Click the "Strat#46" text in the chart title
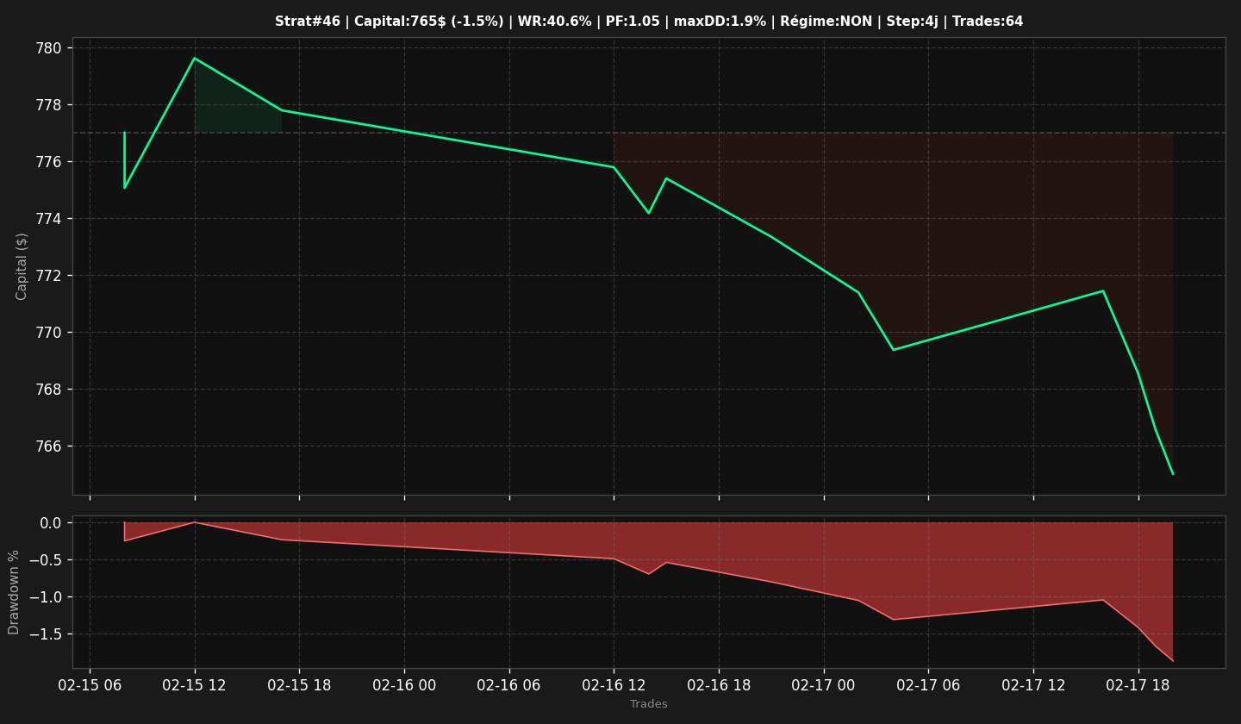 (x=308, y=22)
